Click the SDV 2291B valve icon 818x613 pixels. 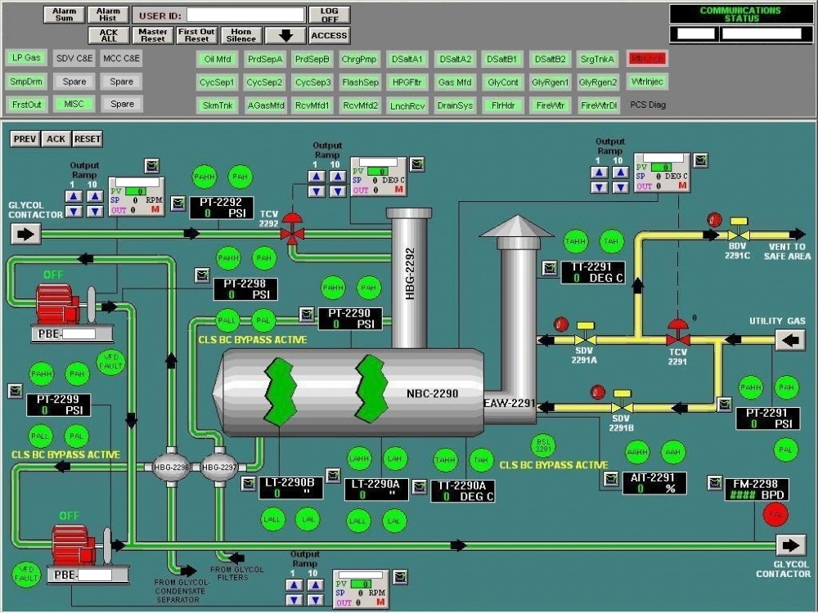[624, 407]
